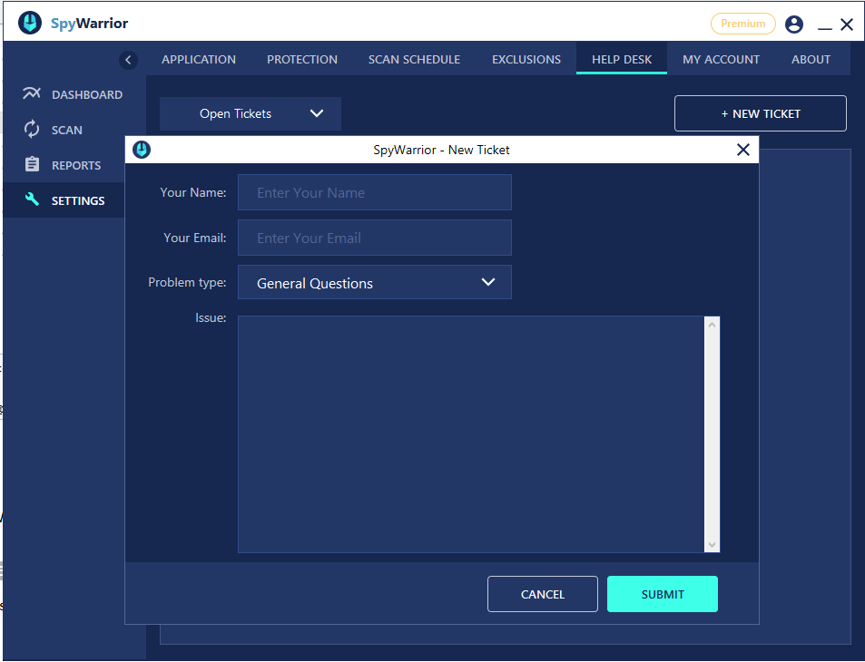This screenshot has width=865, height=662.
Task: Switch to the Scan Schedule tab
Action: 414,60
